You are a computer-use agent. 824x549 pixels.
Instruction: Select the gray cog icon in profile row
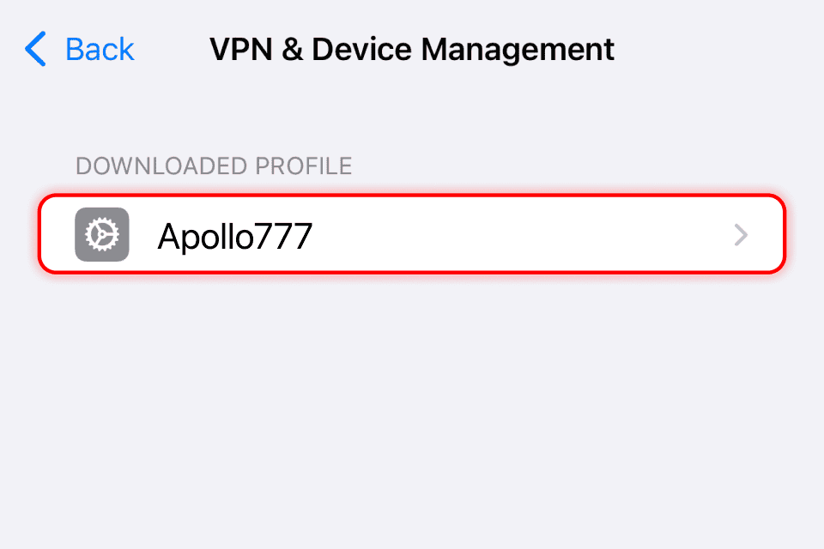[x=102, y=234]
